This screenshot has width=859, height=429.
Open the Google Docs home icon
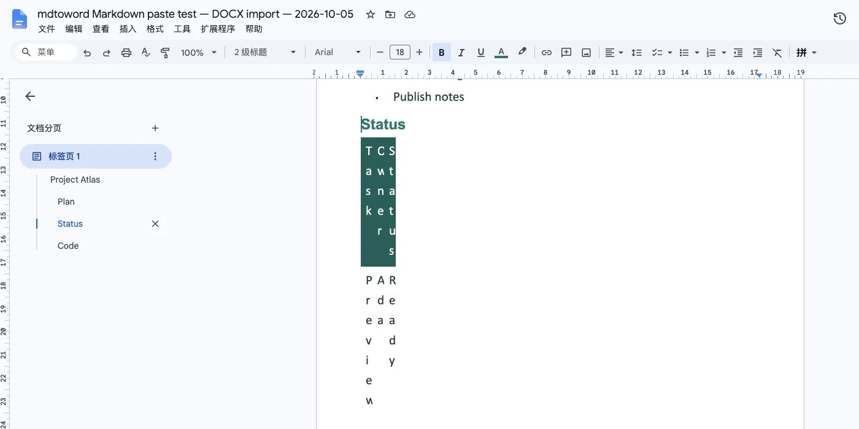click(x=20, y=20)
